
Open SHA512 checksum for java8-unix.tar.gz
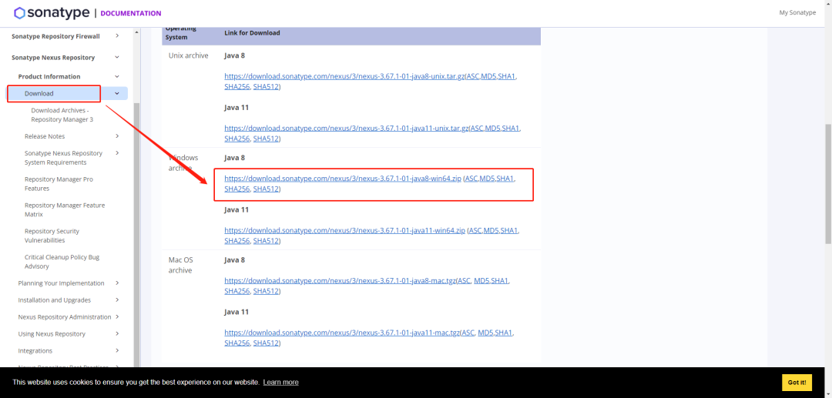[266, 86]
